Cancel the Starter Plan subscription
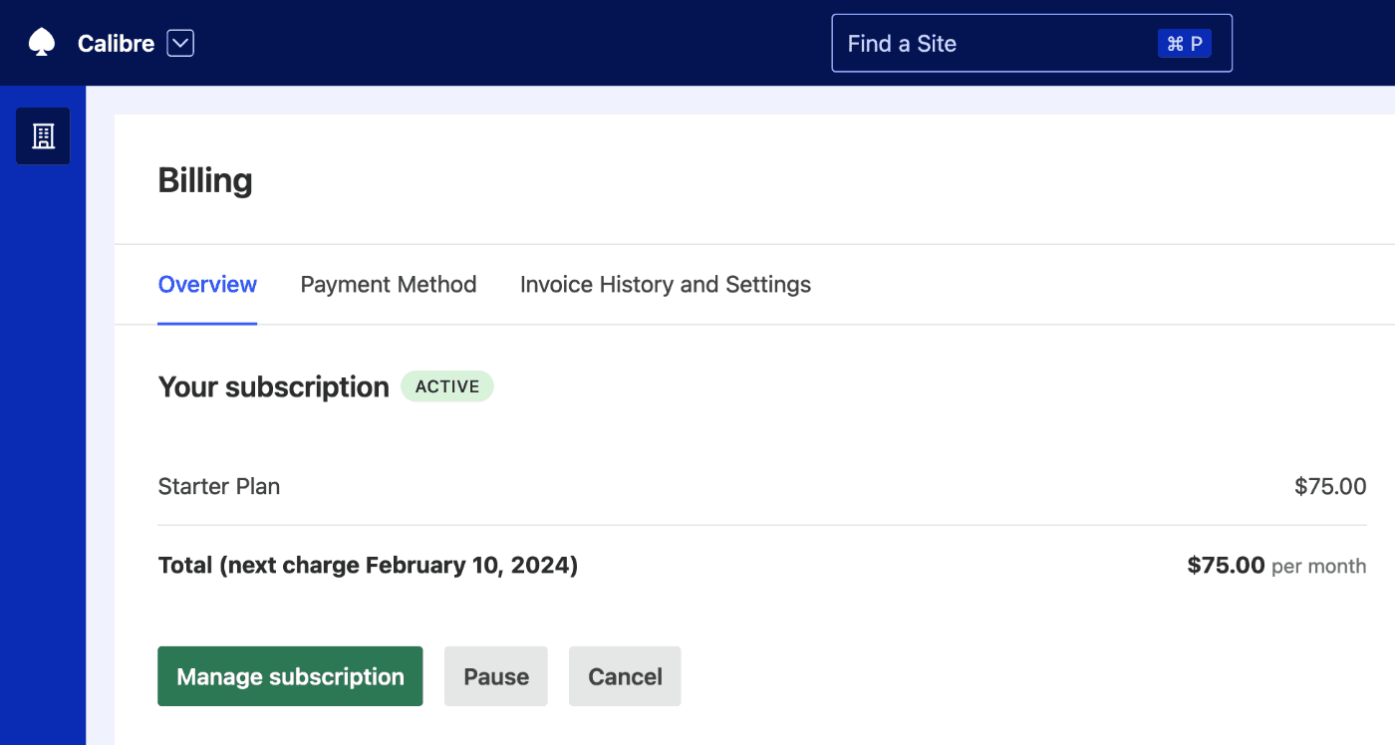This screenshot has width=1395, height=745. click(624, 676)
